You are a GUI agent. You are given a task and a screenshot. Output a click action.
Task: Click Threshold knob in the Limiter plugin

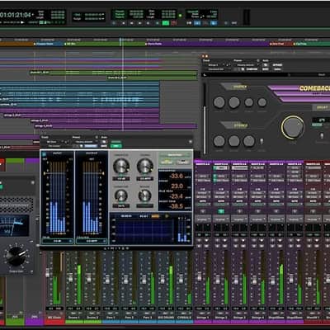pyautogui.click(x=121, y=166)
